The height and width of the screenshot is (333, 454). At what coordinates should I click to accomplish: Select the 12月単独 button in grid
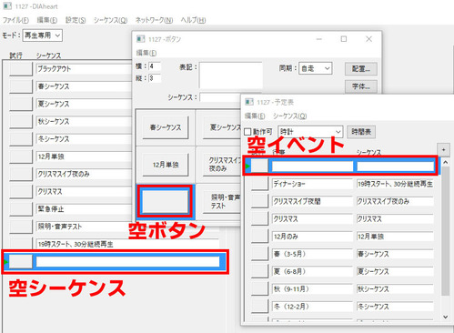coord(166,165)
